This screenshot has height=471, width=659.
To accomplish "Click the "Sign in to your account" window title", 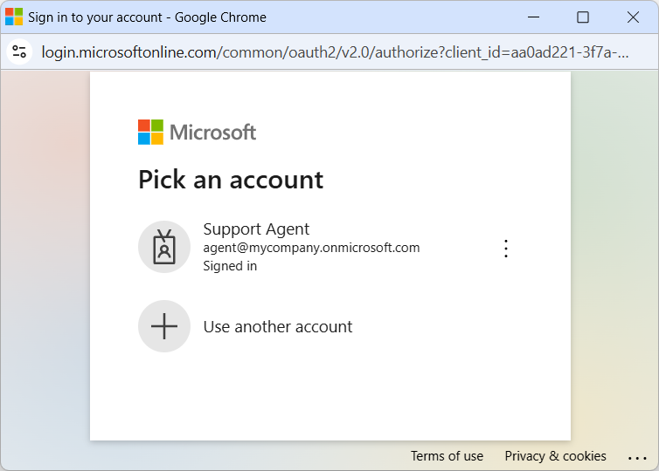I will [x=147, y=17].
